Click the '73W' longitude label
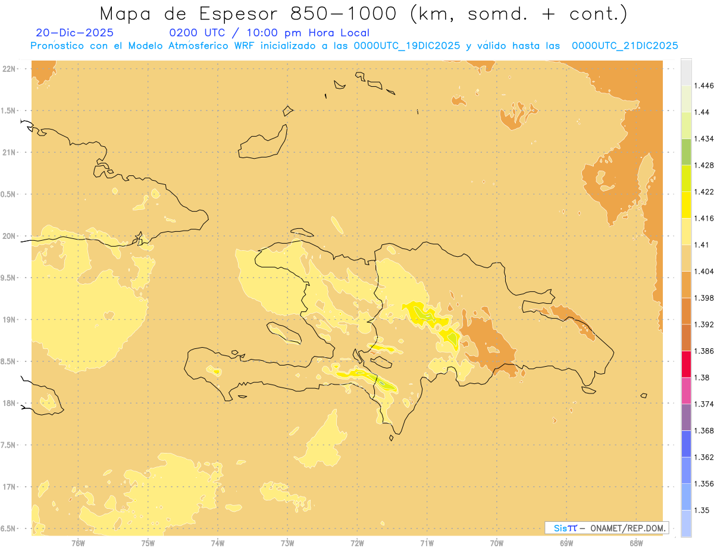This screenshot has height=551, width=714. 287,543
